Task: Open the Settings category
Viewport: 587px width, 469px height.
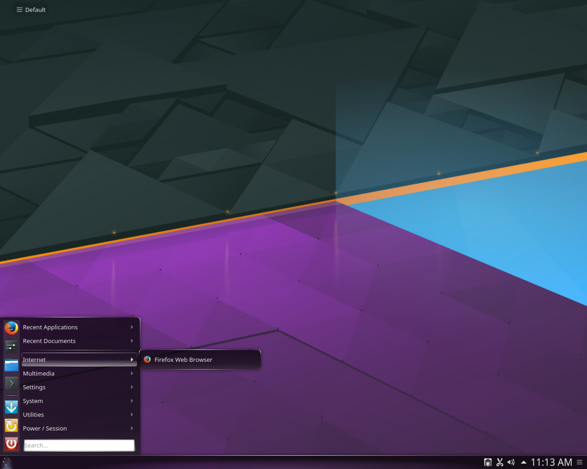Action: [x=79, y=387]
